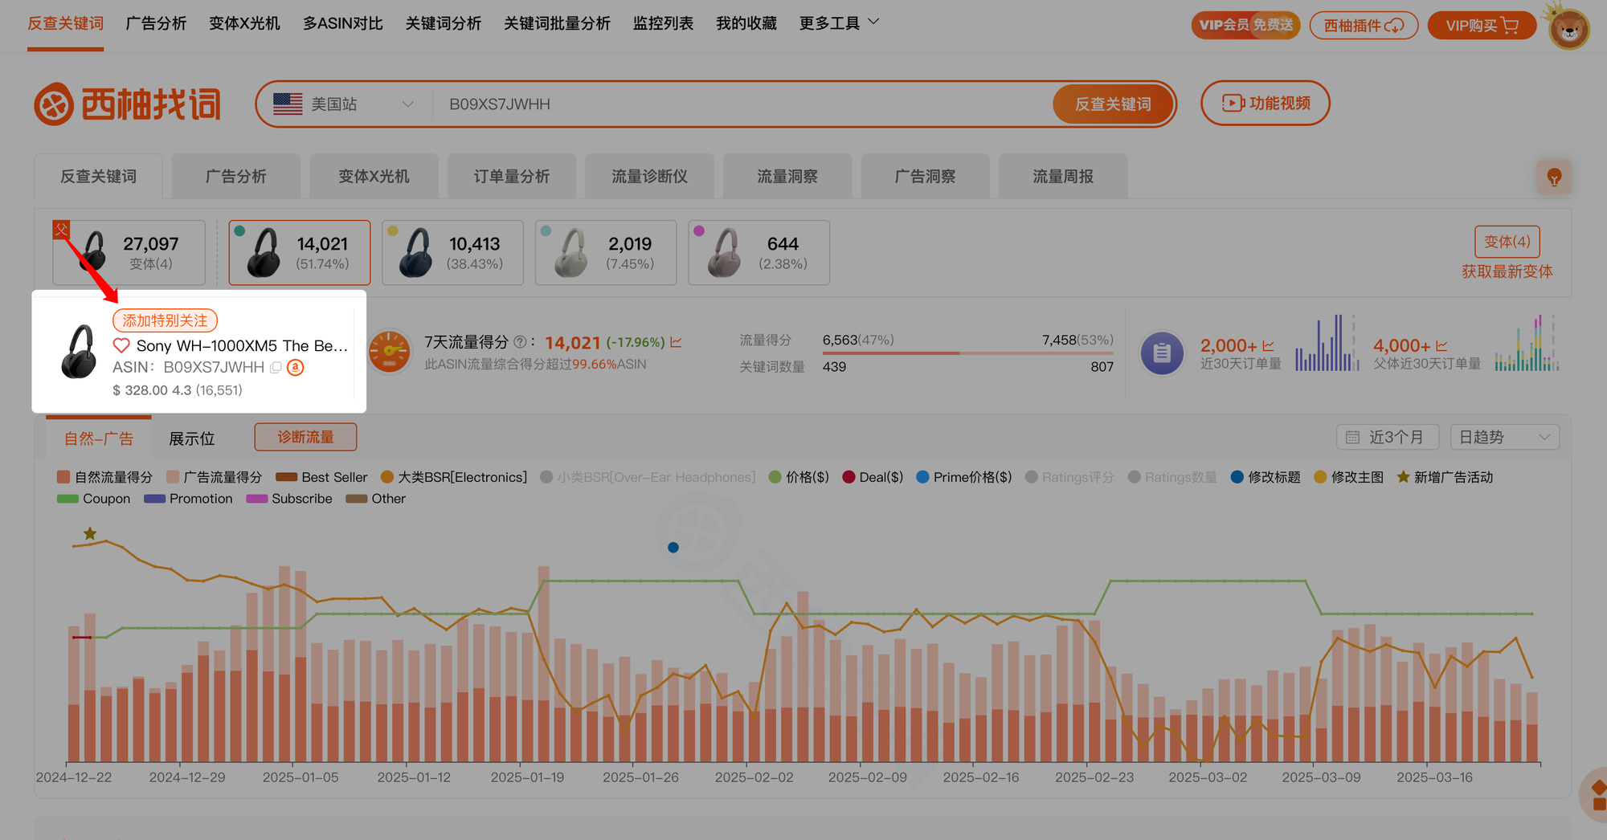Switch to the 展示位 chart tab
The image size is (1607, 840).
click(191, 438)
